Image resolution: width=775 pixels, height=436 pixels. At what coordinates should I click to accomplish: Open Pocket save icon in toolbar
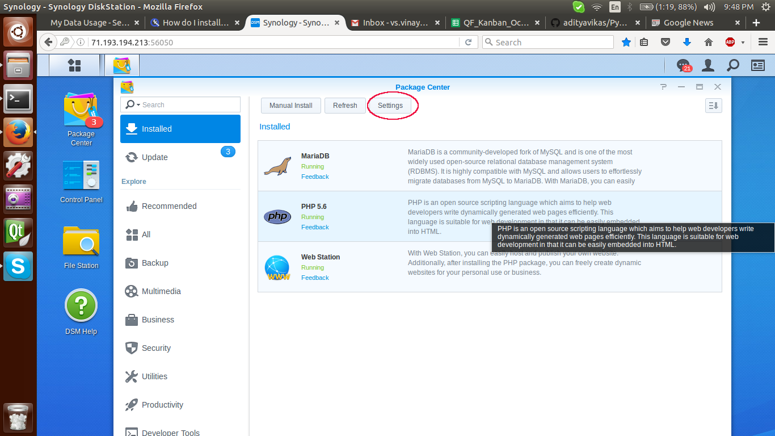tap(666, 42)
